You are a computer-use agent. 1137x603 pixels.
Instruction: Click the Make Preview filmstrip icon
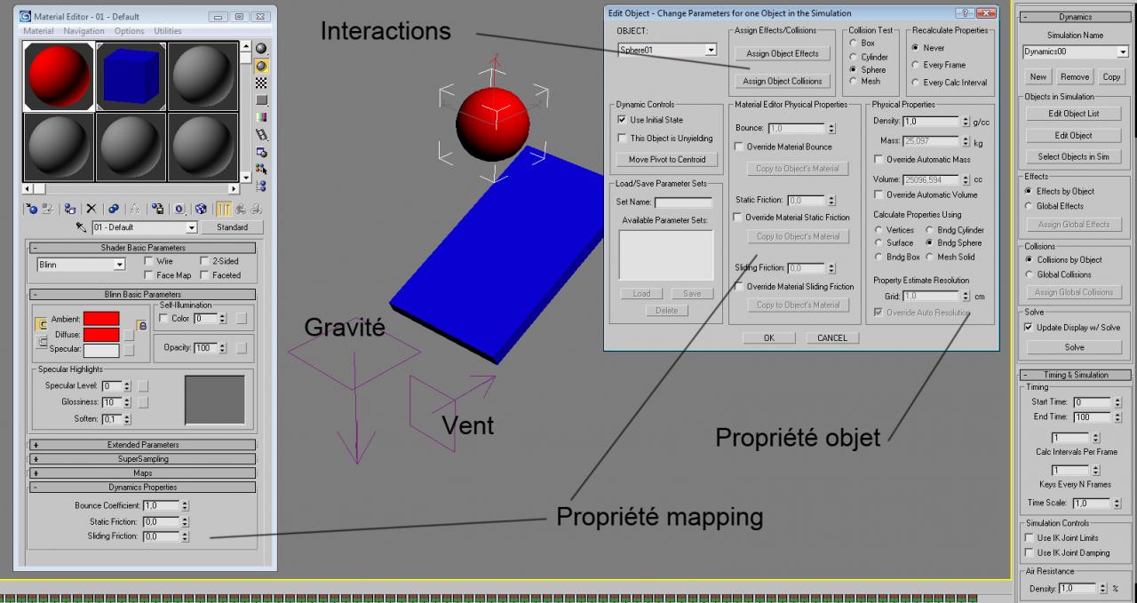tap(262, 134)
